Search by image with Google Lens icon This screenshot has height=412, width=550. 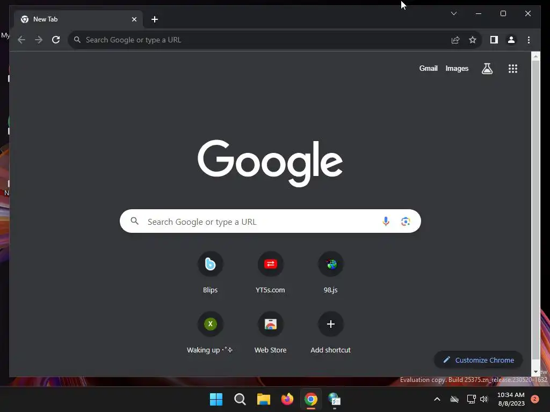coord(406,222)
